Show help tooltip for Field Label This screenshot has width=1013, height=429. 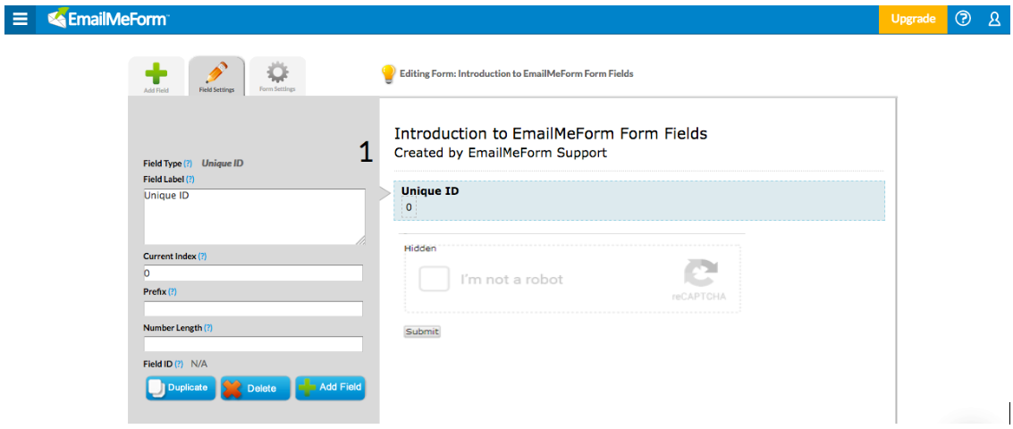[190, 179]
